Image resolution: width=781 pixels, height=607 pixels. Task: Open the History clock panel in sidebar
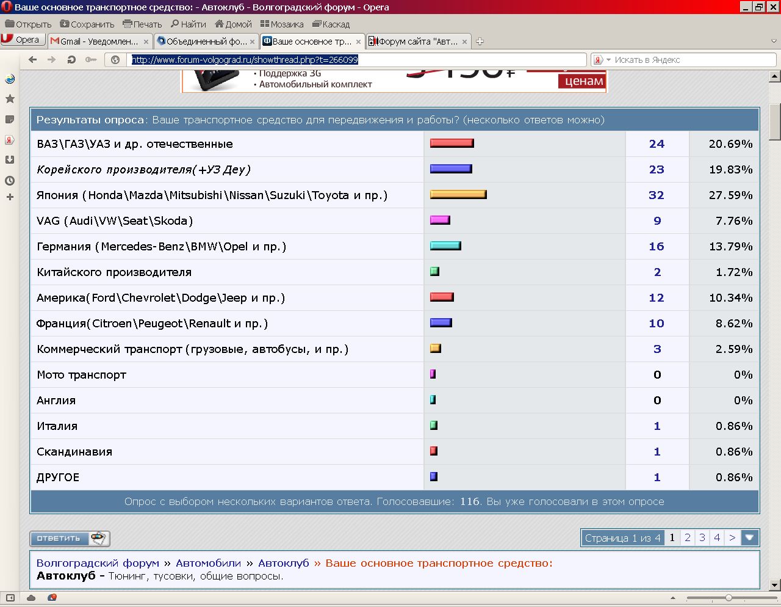point(10,181)
